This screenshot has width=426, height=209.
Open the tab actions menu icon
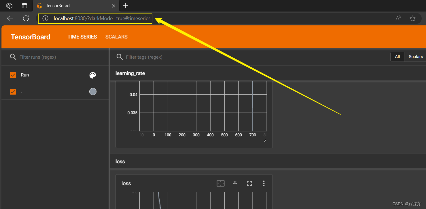click(24, 6)
